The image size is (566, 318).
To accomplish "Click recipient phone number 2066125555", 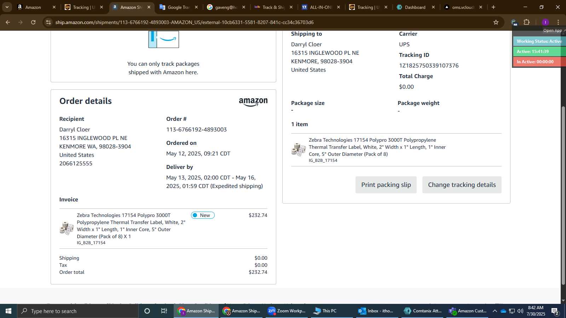I will tap(76, 164).
